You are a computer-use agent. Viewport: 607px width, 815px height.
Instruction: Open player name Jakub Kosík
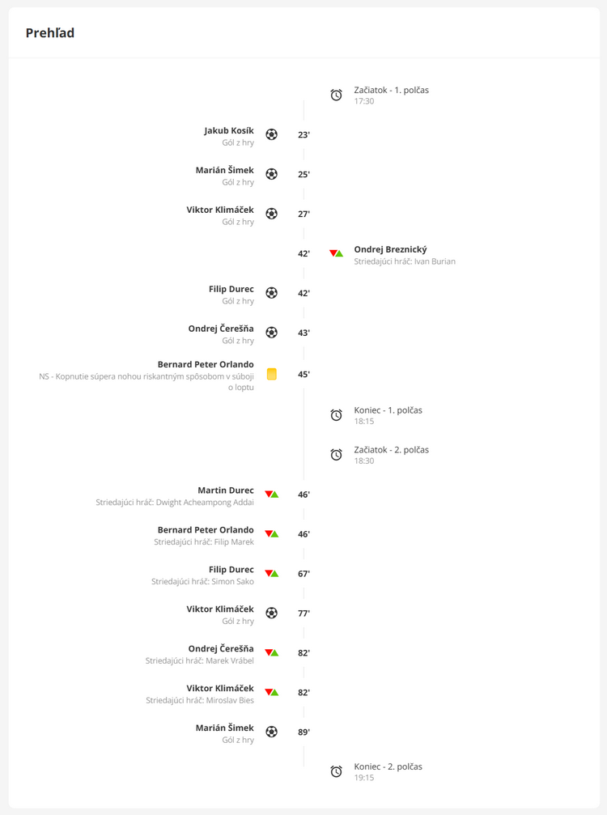pos(229,130)
